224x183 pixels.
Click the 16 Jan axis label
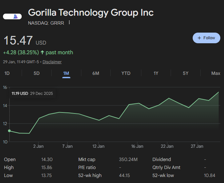pyautogui.click(x=137, y=146)
